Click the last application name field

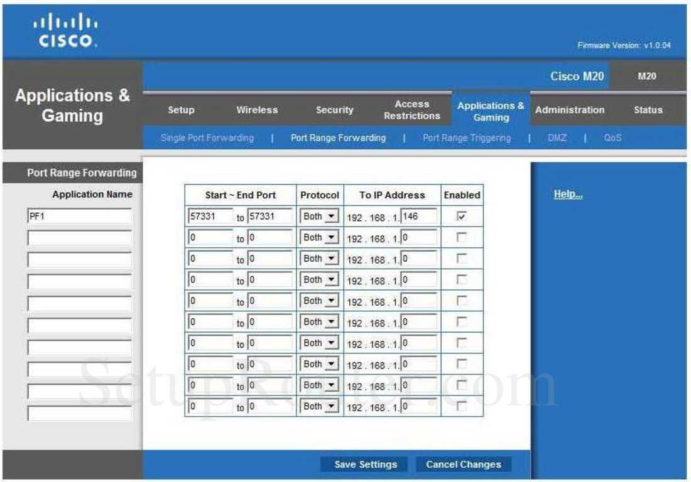(79, 414)
